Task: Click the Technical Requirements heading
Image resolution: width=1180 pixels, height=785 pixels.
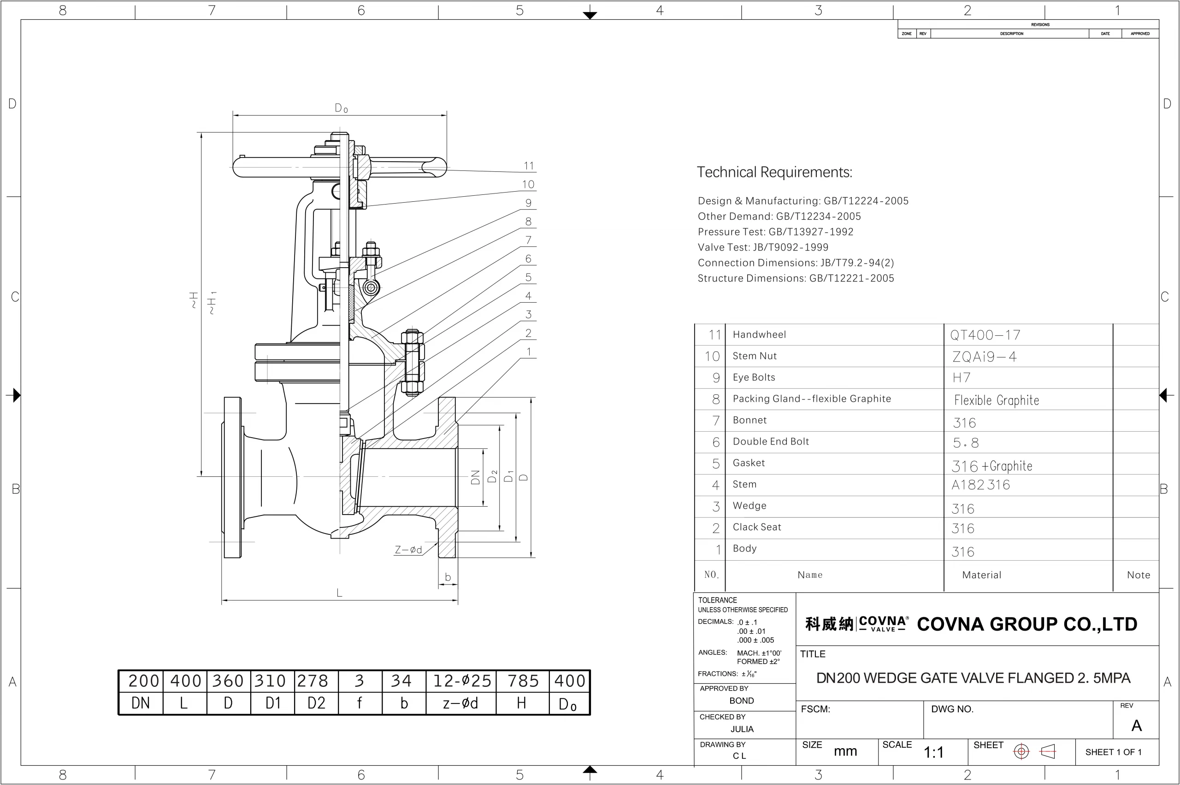Action: coord(774,172)
